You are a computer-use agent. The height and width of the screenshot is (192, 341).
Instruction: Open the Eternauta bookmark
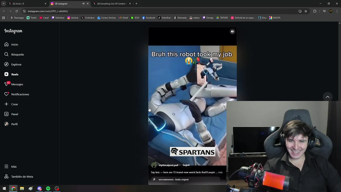[180, 18]
